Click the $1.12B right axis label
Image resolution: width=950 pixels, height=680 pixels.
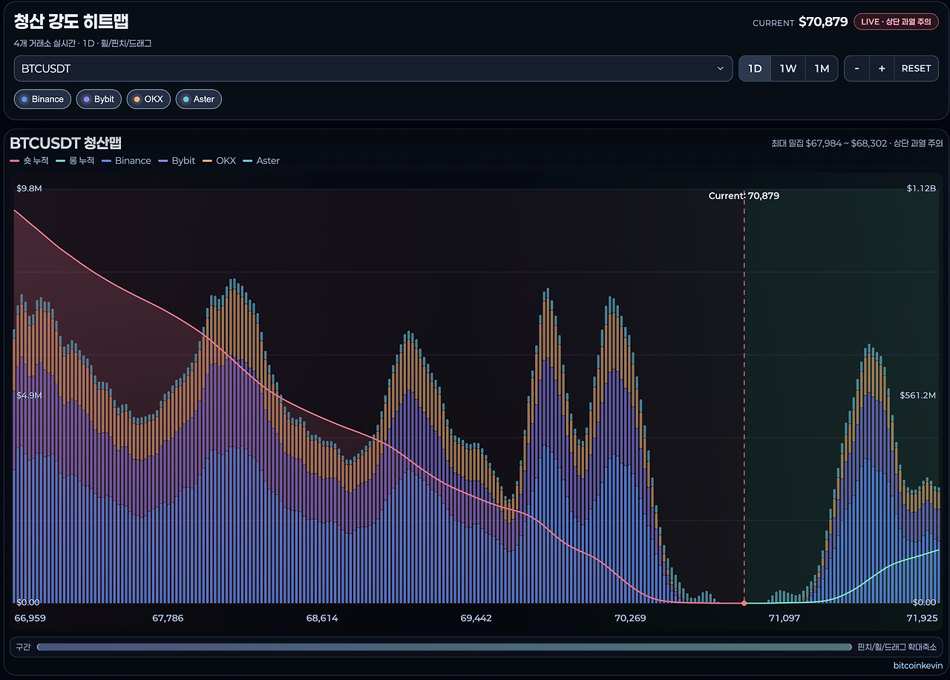[x=921, y=189]
